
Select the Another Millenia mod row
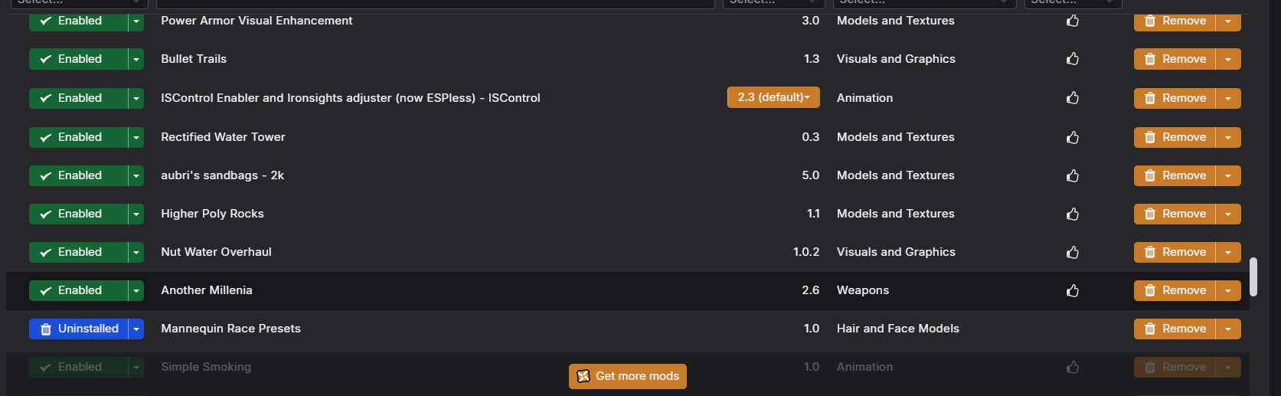point(628,290)
